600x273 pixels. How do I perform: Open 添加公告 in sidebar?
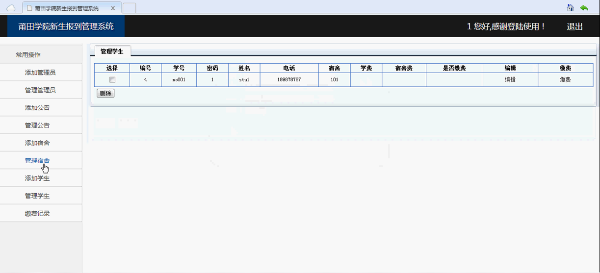pos(37,108)
